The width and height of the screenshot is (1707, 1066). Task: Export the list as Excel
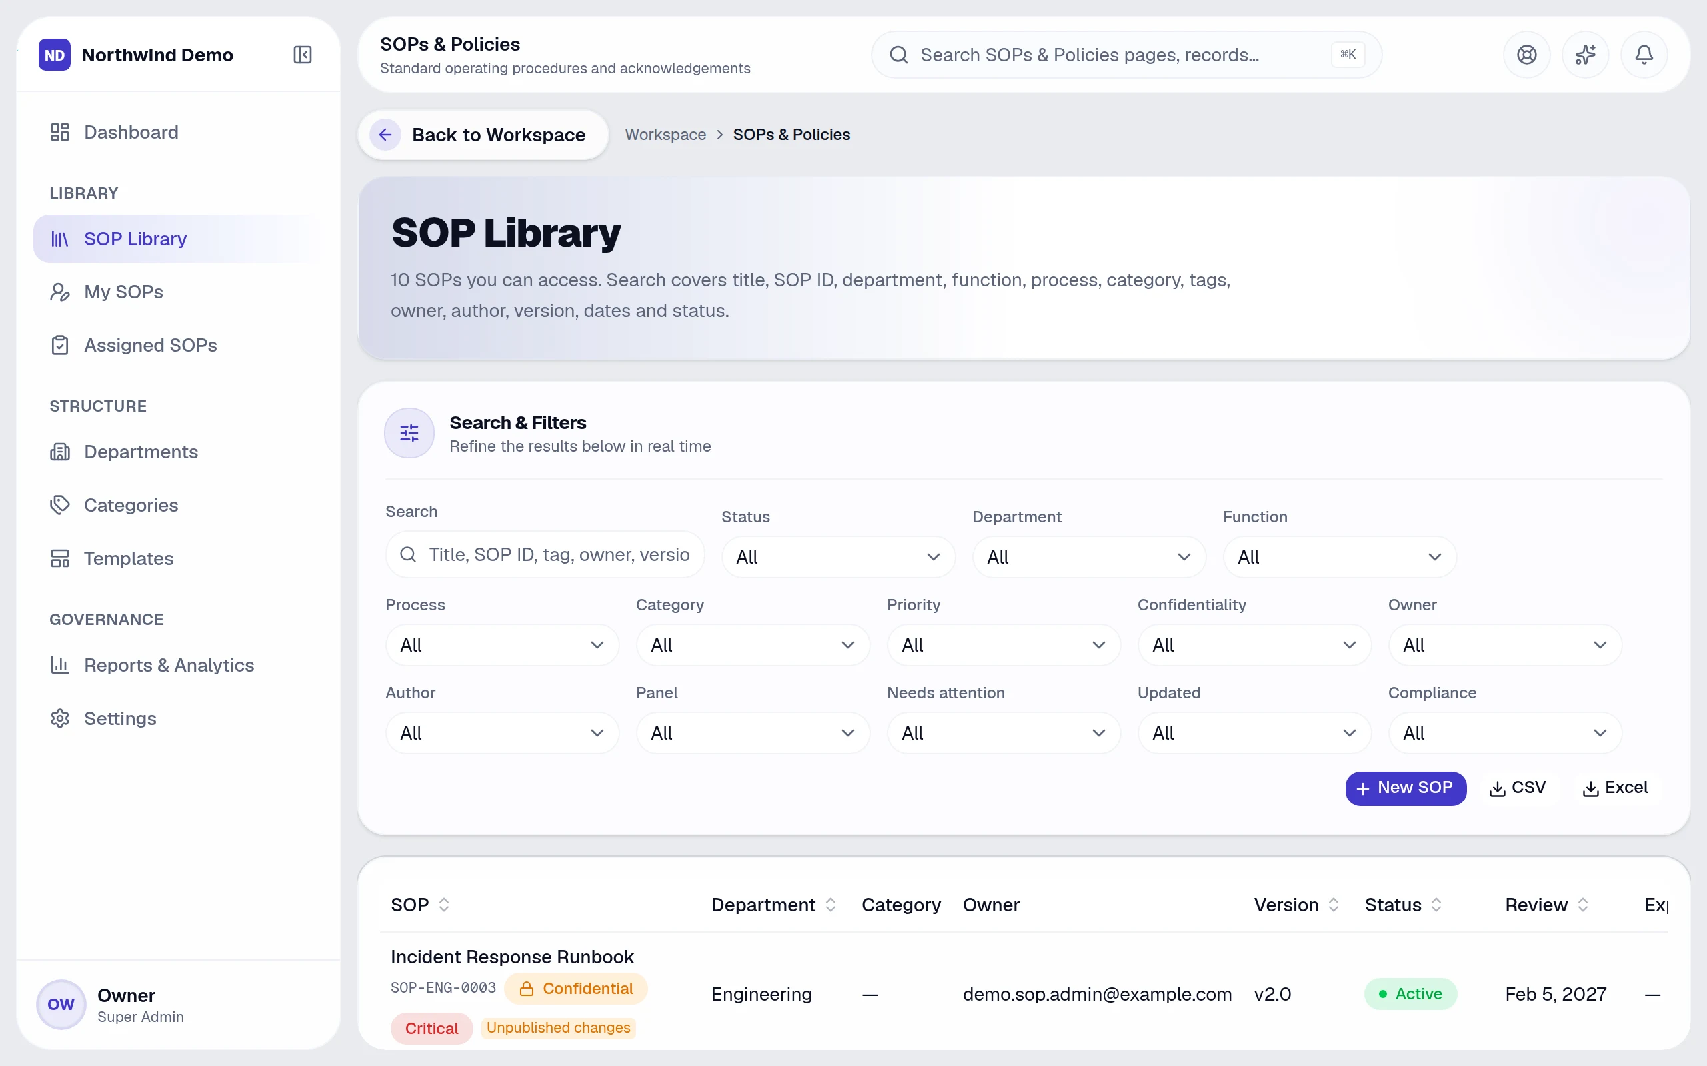click(1615, 788)
